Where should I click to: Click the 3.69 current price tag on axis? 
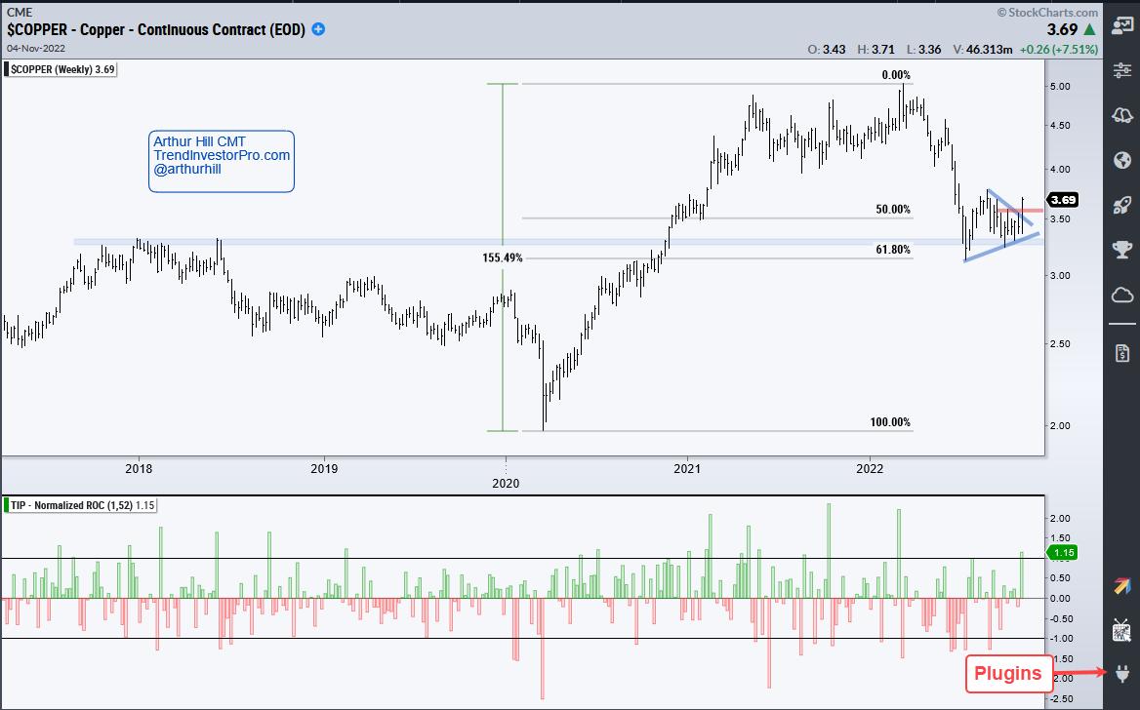[x=1064, y=200]
